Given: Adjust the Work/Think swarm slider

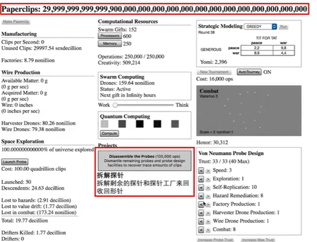Looking at the screenshot, I should click(x=143, y=105).
